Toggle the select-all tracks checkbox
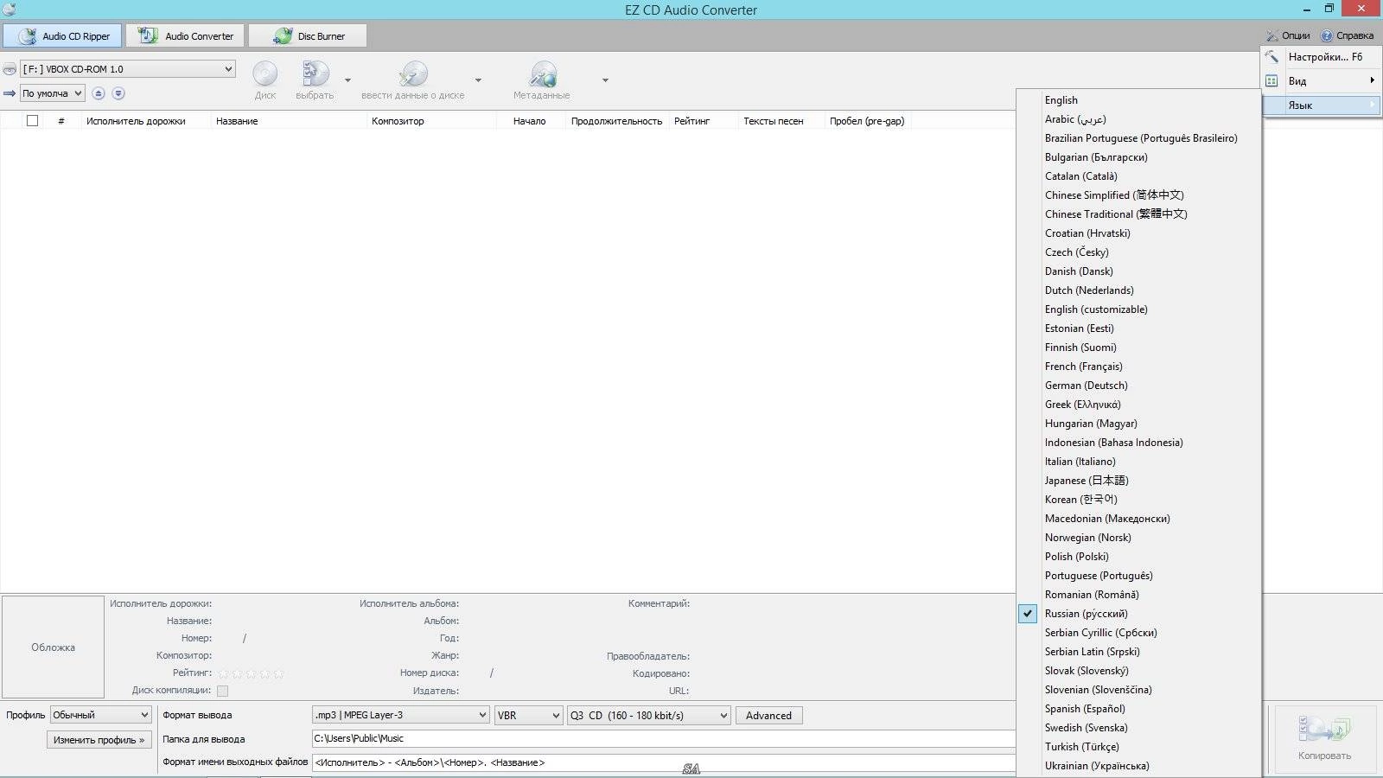The image size is (1383, 778). tap(32, 121)
